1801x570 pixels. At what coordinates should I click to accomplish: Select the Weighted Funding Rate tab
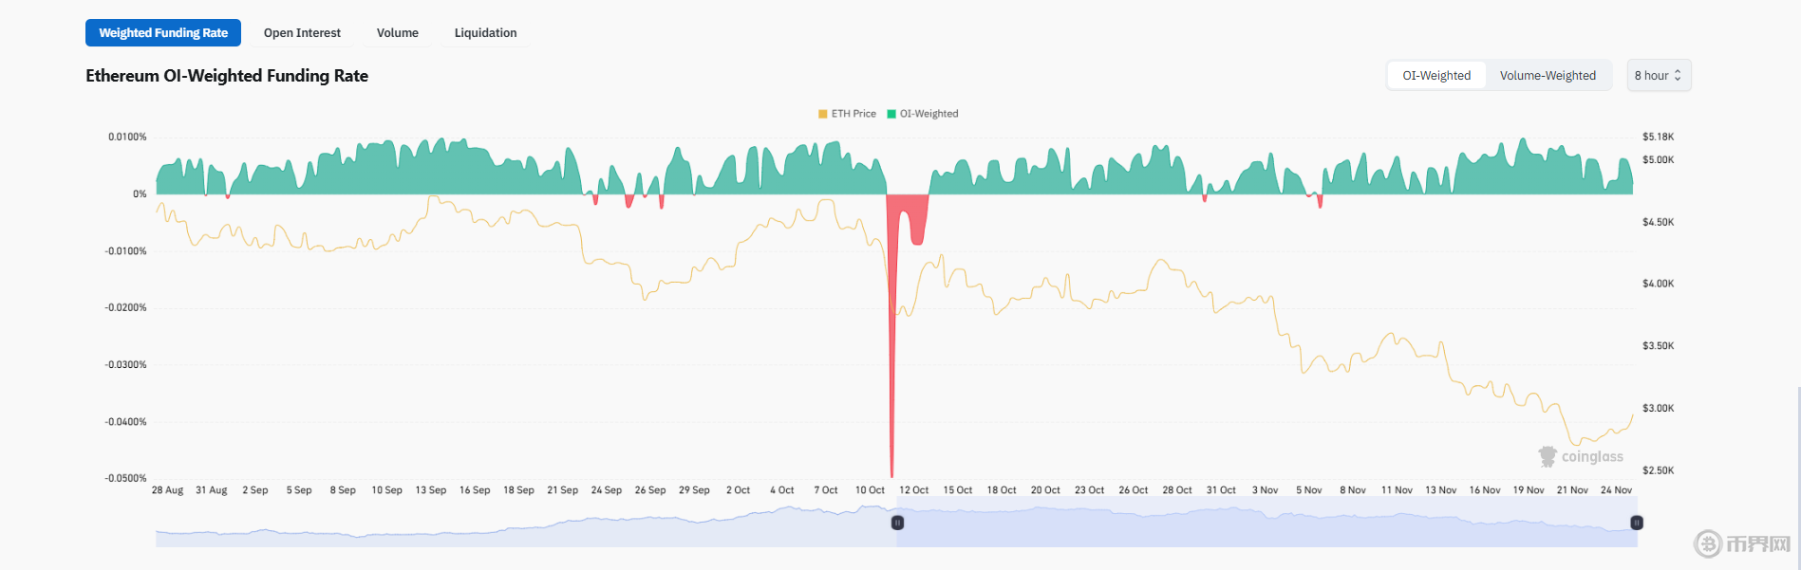pyautogui.click(x=163, y=32)
